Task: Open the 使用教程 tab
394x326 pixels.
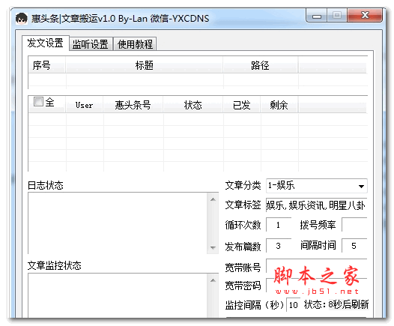Action: coord(135,44)
